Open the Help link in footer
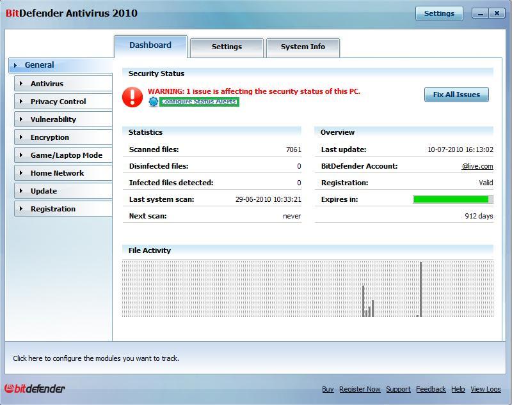The height and width of the screenshot is (405, 512). (458, 389)
